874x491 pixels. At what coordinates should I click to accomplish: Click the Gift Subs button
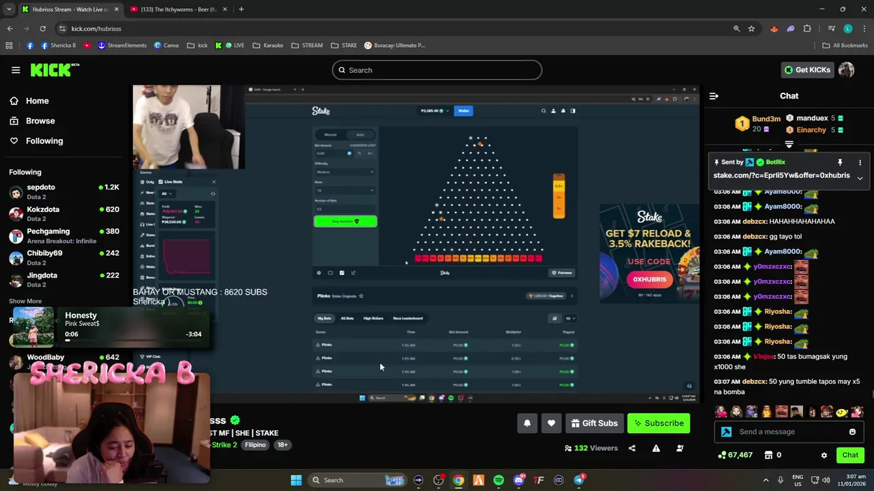(594, 423)
